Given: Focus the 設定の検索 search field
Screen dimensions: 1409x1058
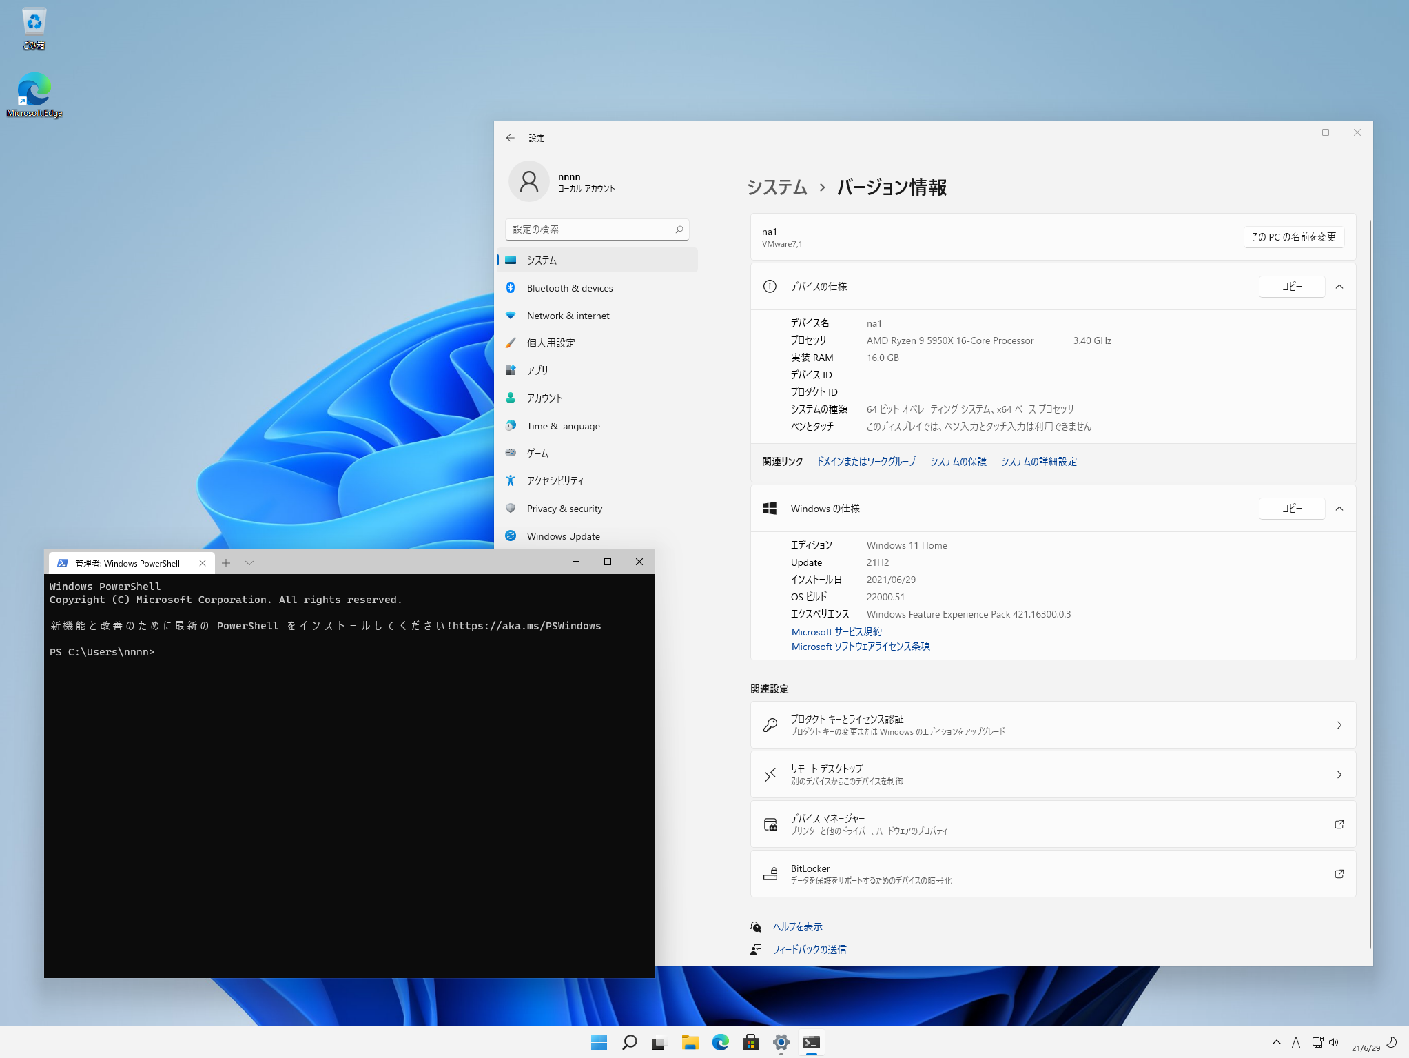Looking at the screenshot, I should pyautogui.click(x=597, y=230).
